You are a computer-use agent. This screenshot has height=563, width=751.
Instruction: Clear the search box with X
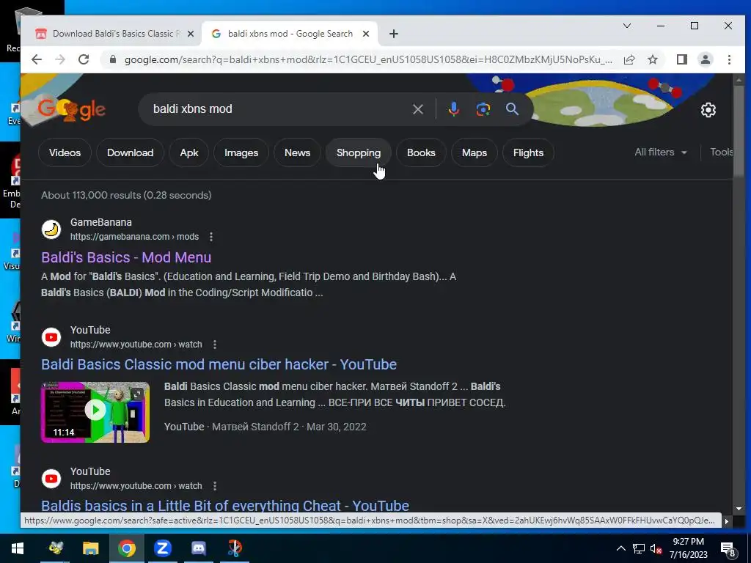(417, 109)
